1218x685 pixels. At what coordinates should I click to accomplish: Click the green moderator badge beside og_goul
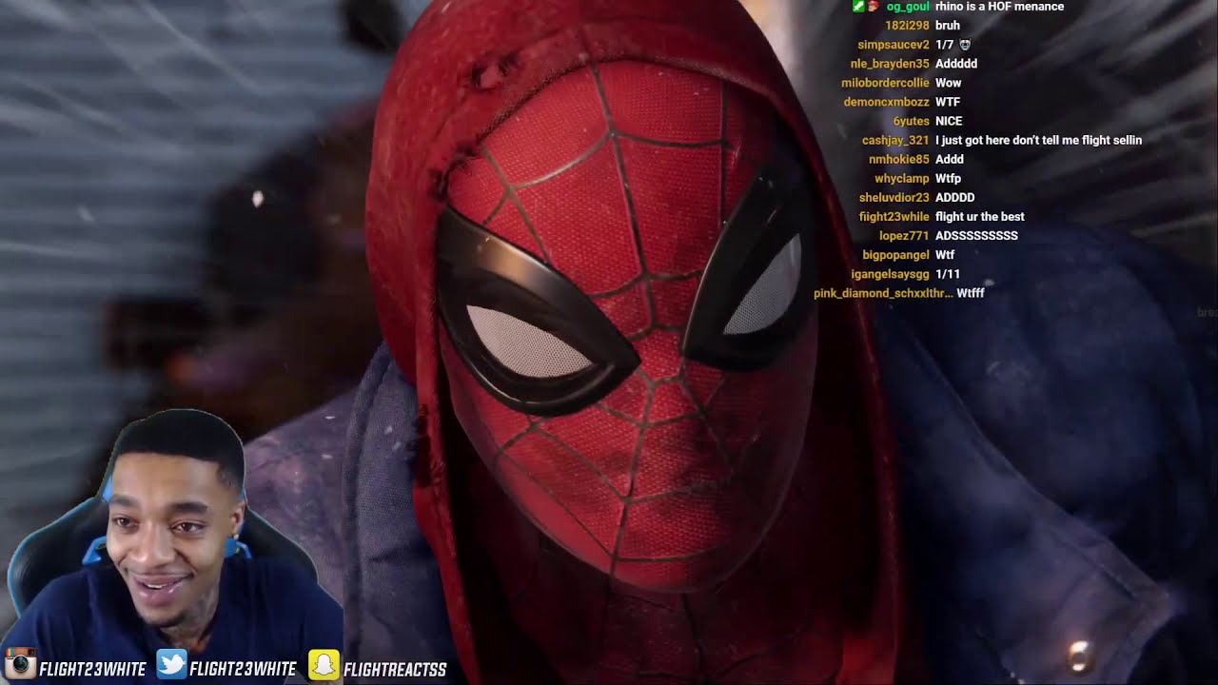click(858, 7)
